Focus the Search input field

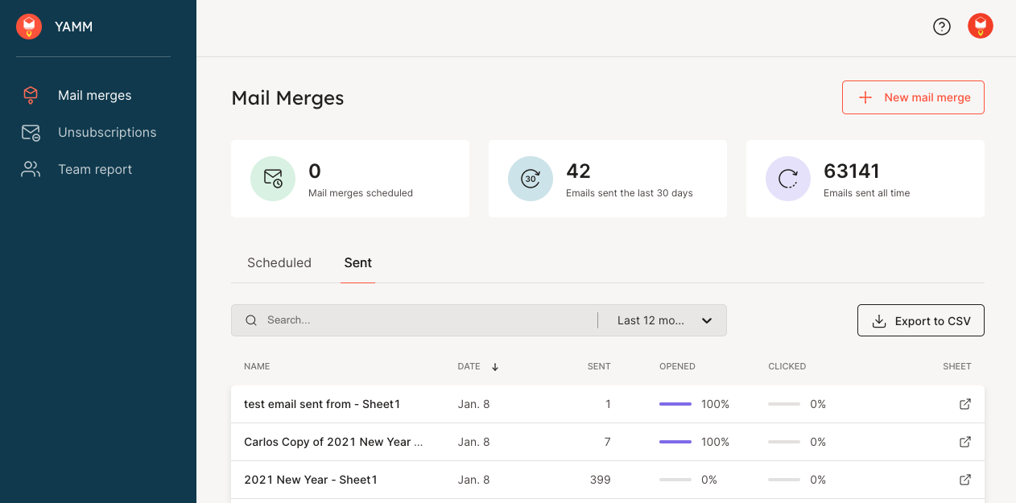click(x=427, y=320)
